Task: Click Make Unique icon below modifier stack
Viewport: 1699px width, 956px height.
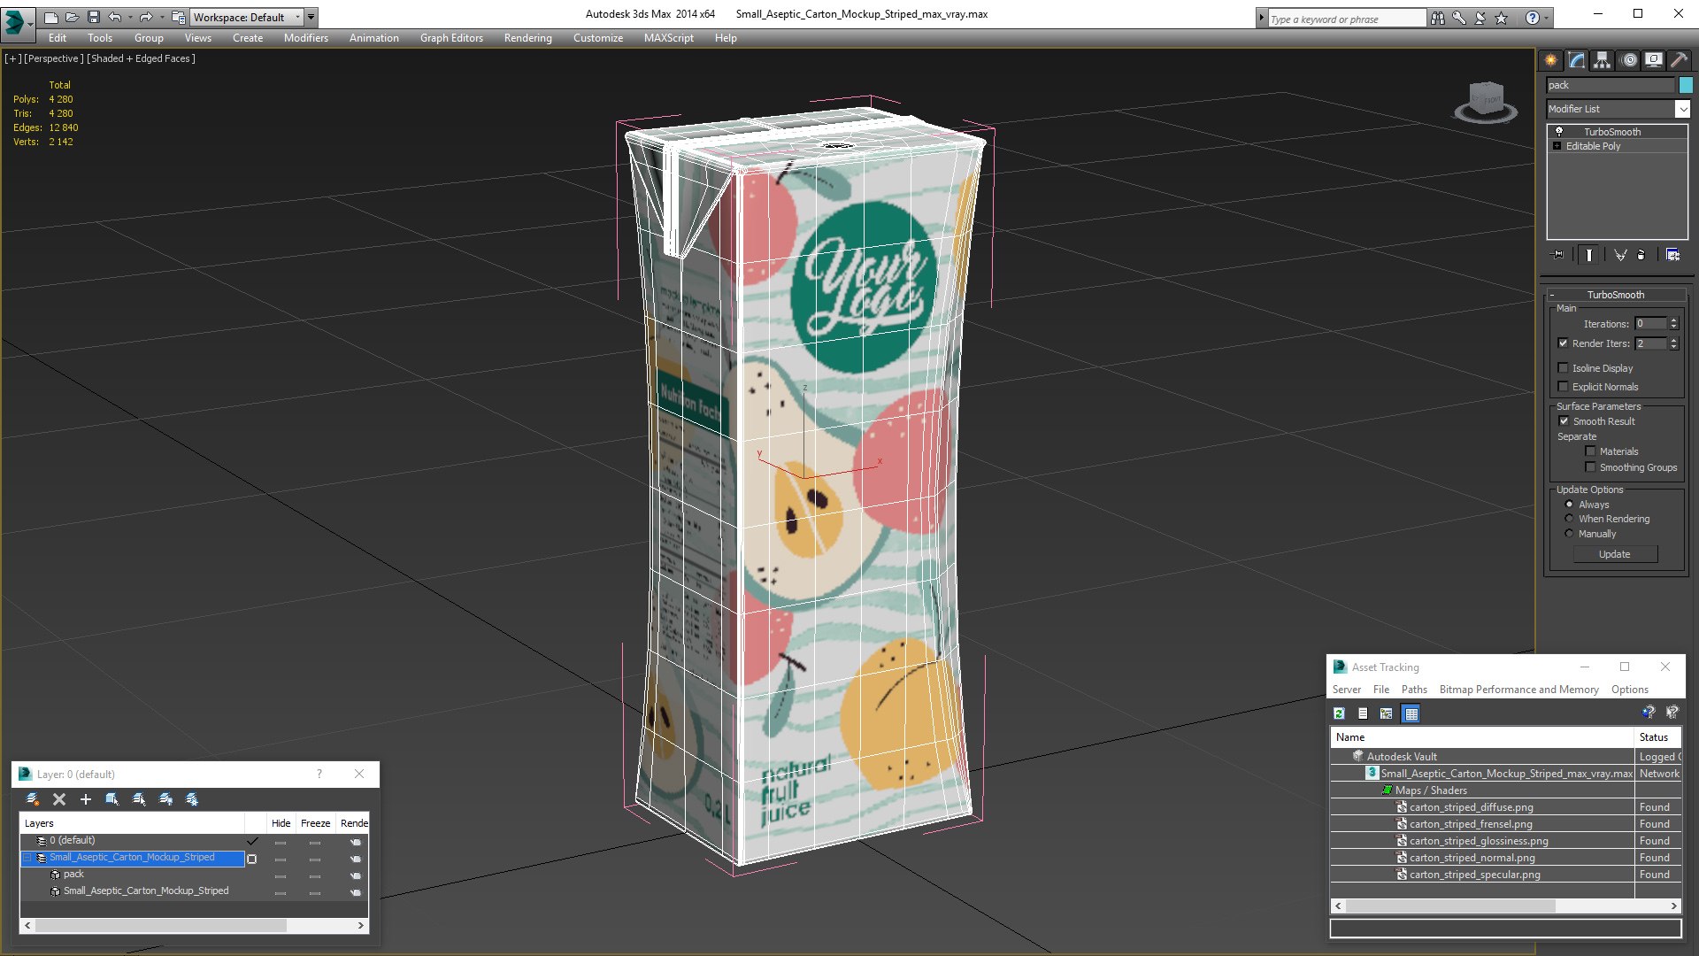Action: 1620,255
